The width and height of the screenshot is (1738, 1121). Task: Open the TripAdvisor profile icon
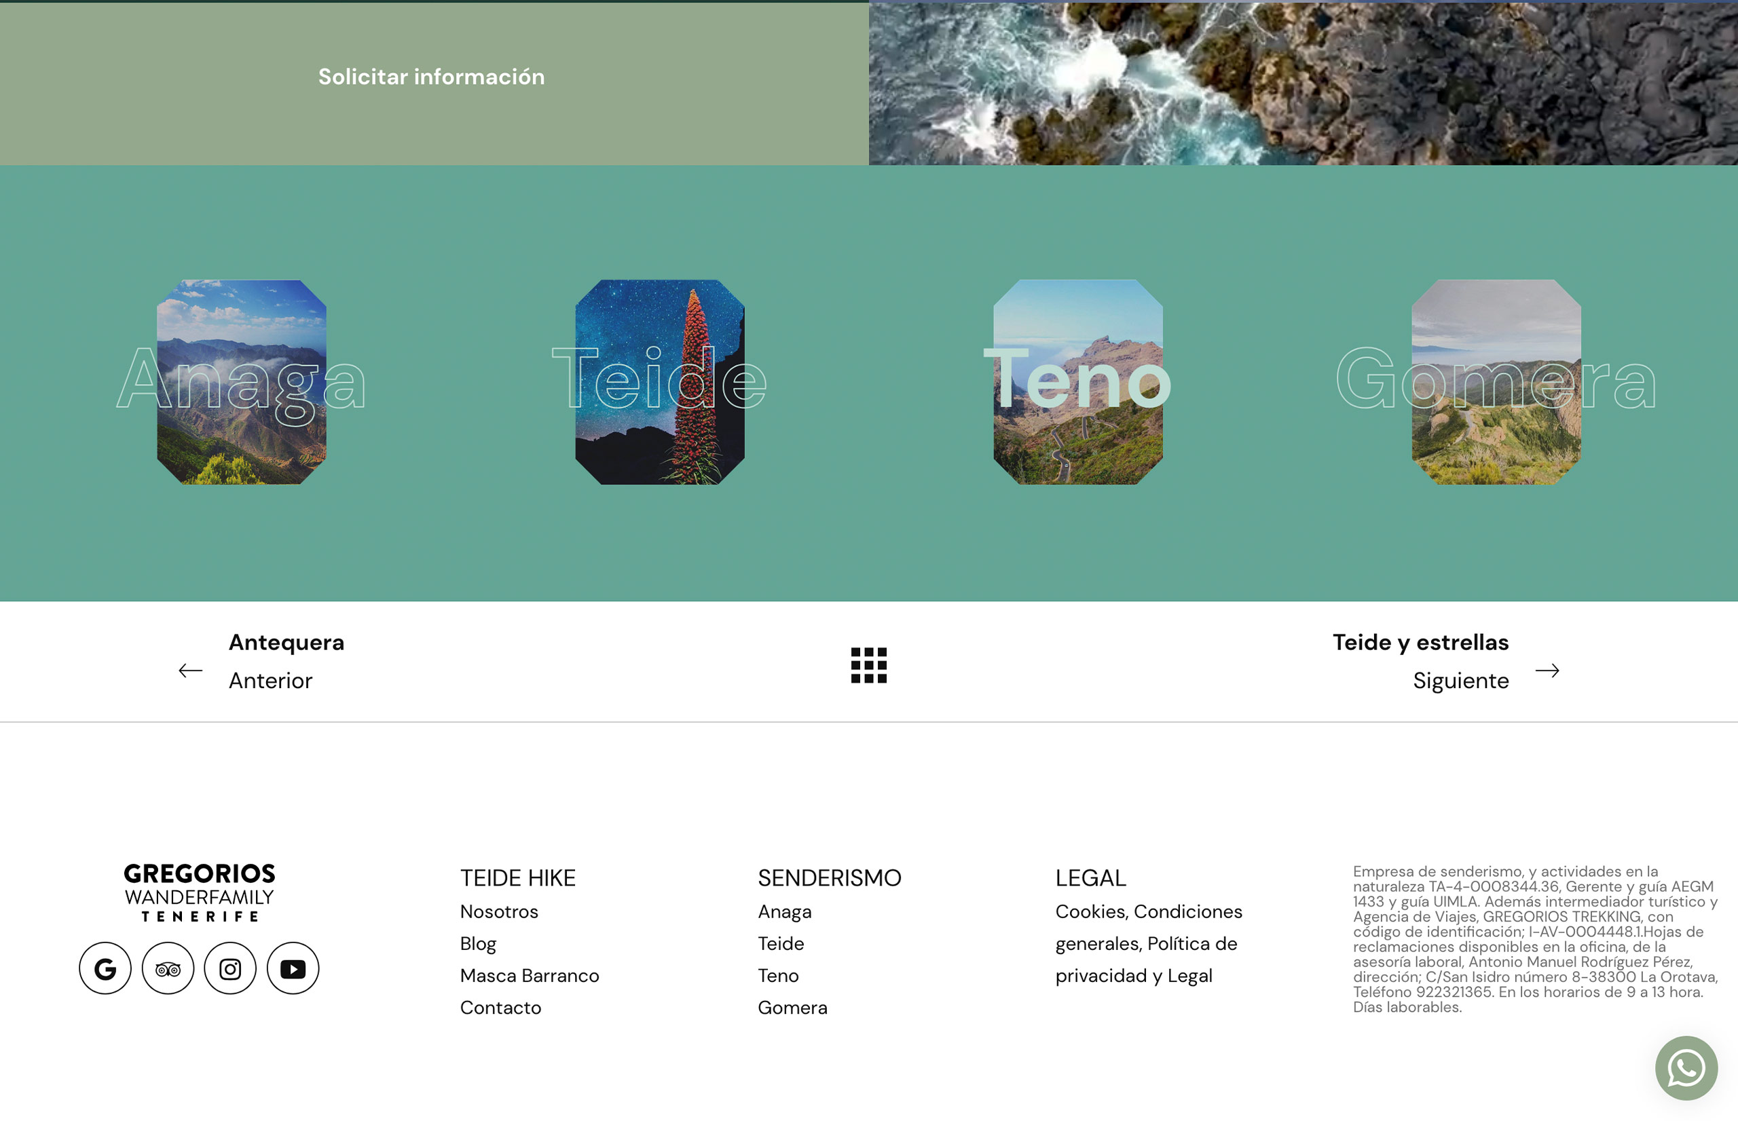[168, 968]
